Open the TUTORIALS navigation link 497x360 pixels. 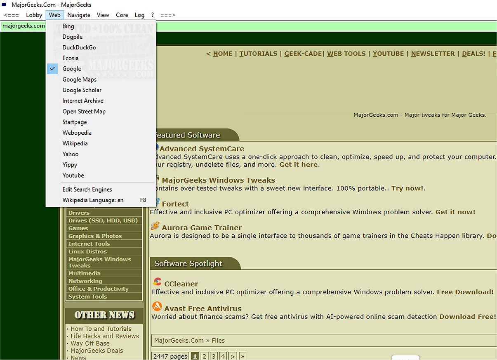pyautogui.click(x=258, y=54)
